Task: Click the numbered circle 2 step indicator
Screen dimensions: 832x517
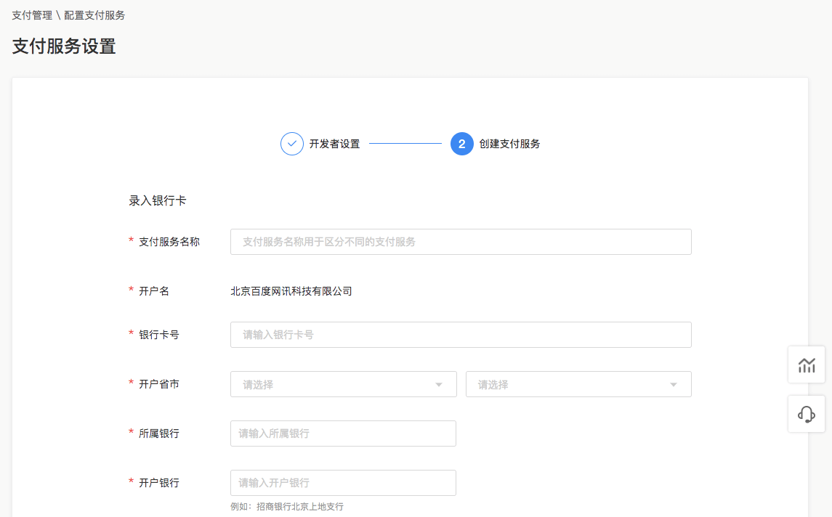Action: 461,144
